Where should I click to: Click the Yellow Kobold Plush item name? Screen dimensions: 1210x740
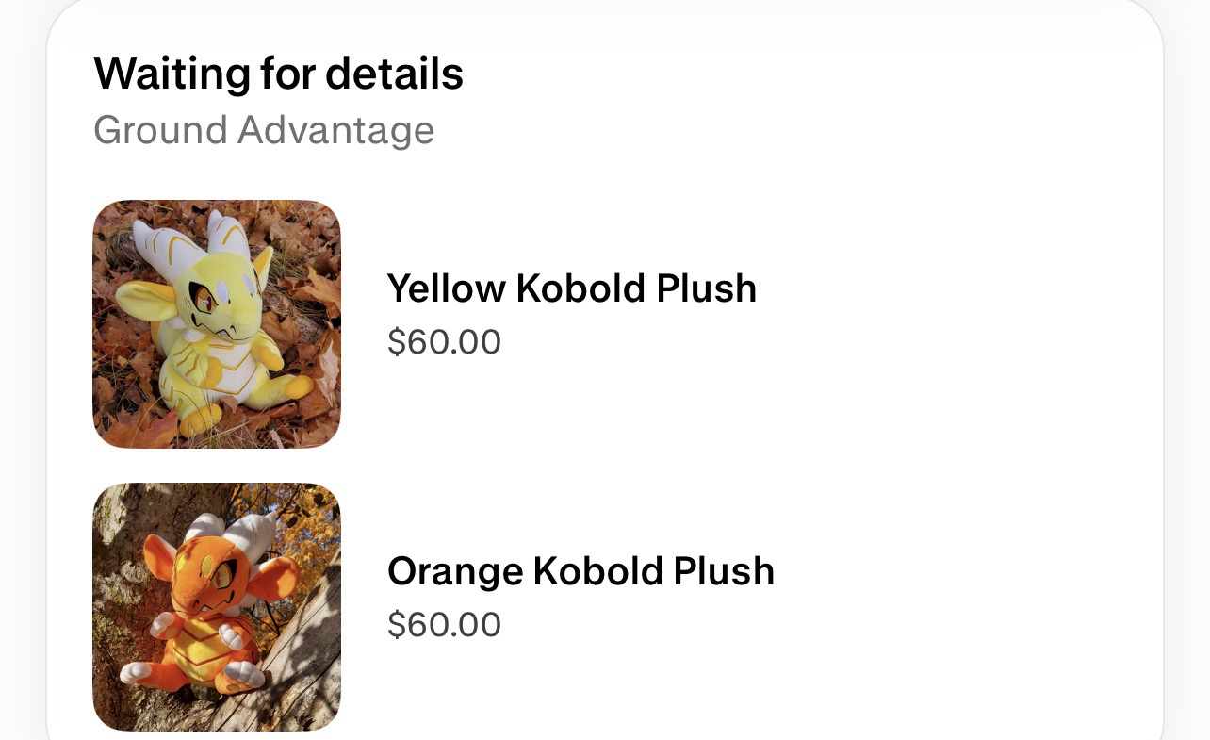coord(571,288)
